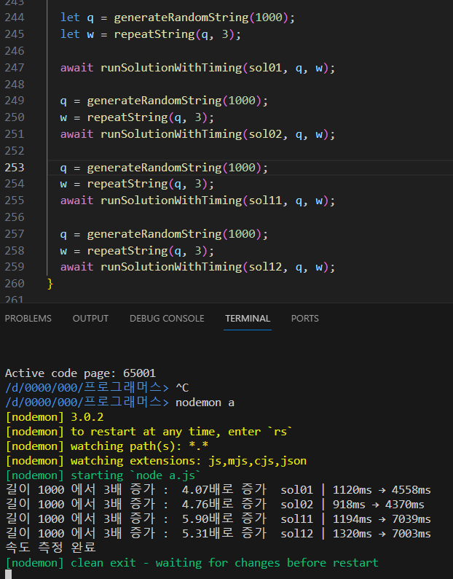
Task: Open the PROBLEMS panel tab
Action: 28,318
